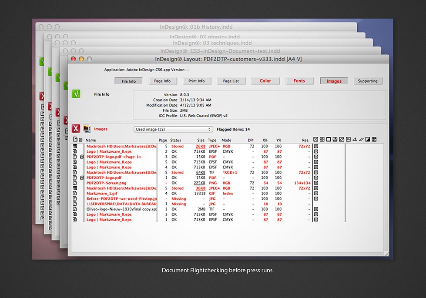The width and height of the screenshot is (426, 298).
Task: Click the page icon left of the Name header
Action: click(x=75, y=140)
